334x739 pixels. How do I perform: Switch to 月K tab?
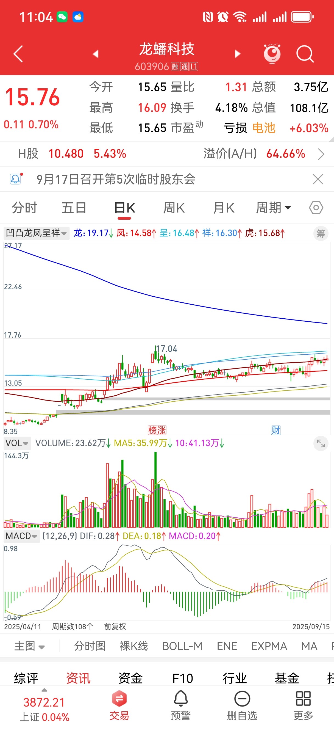click(x=224, y=208)
